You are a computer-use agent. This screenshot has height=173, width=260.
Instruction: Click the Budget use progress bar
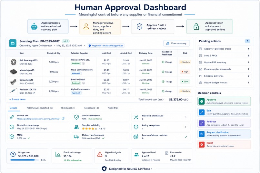[25, 160]
